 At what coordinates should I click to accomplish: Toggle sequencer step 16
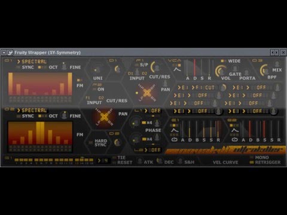click(91, 160)
